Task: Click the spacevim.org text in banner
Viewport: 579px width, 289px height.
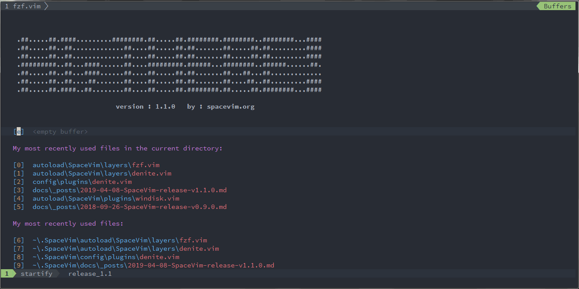Action: click(231, 106)
